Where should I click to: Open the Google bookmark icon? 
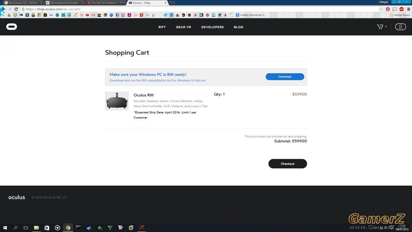point(3,15)
